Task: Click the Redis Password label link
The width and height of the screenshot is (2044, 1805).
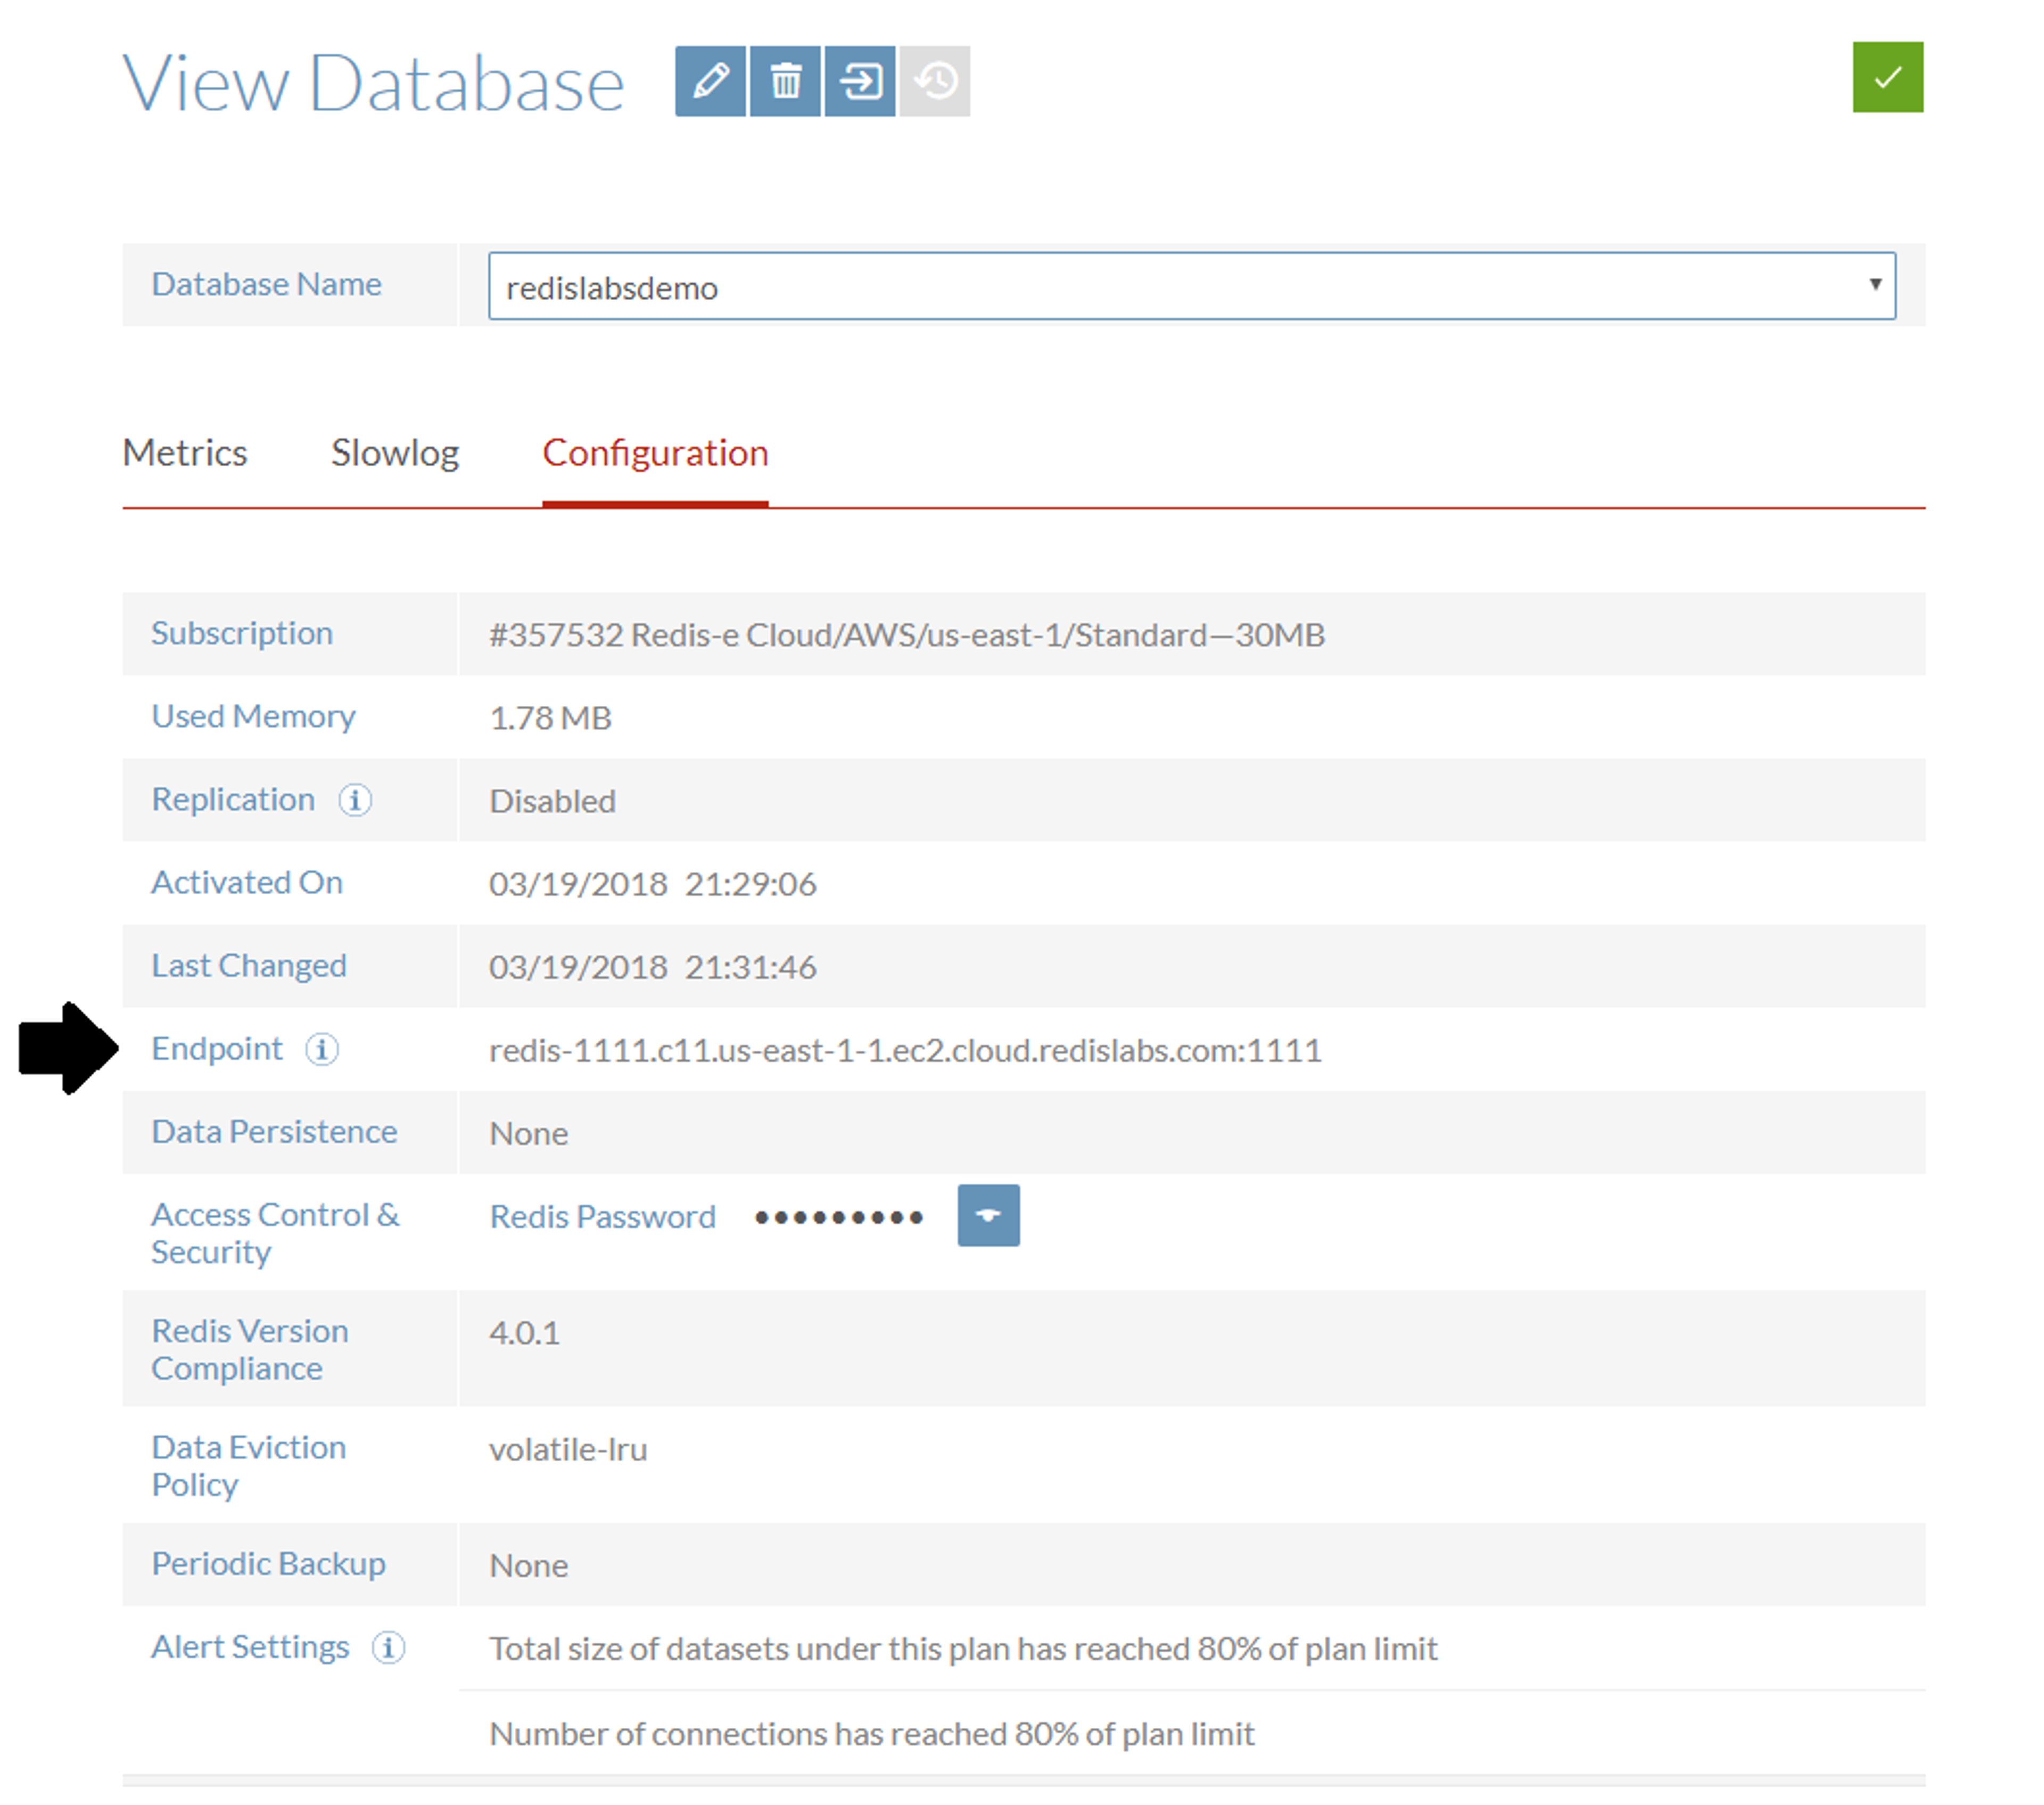Action: (x=602, y=1216)
